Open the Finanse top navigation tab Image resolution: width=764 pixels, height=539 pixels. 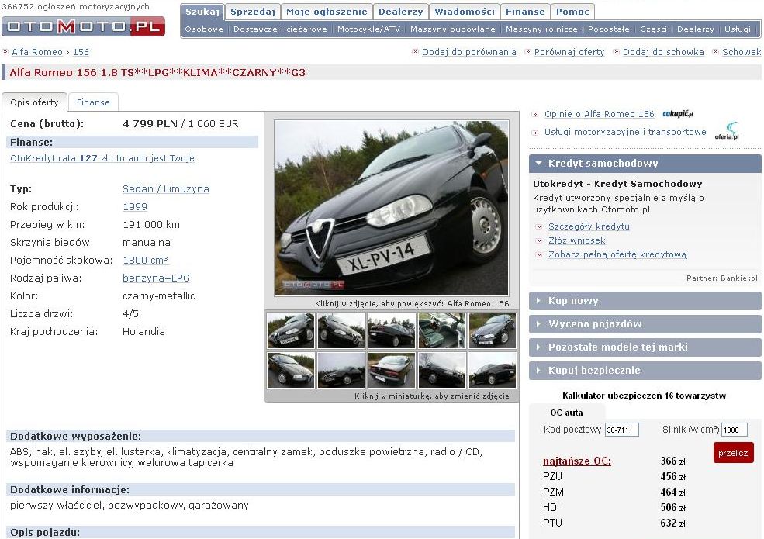coord(525,12)
